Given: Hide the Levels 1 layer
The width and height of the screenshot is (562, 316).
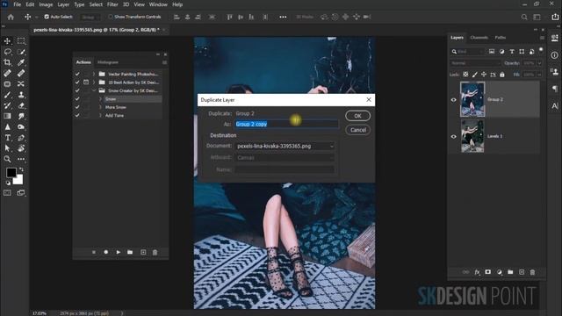Looking at the screenshot, I should 453,137.
